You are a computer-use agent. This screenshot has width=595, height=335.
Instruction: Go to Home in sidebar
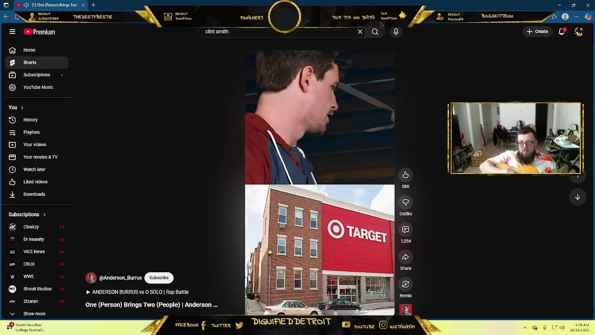(x=37, y=50)
